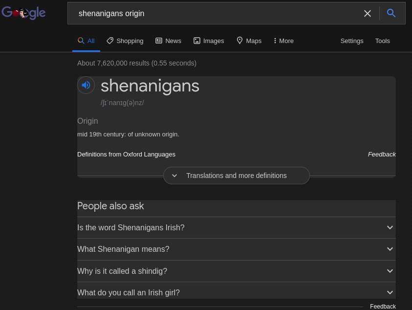The width and height of the screenshot is (412, 310).
Task: Click the shenanigans headword
Action: tap(150, 86)
